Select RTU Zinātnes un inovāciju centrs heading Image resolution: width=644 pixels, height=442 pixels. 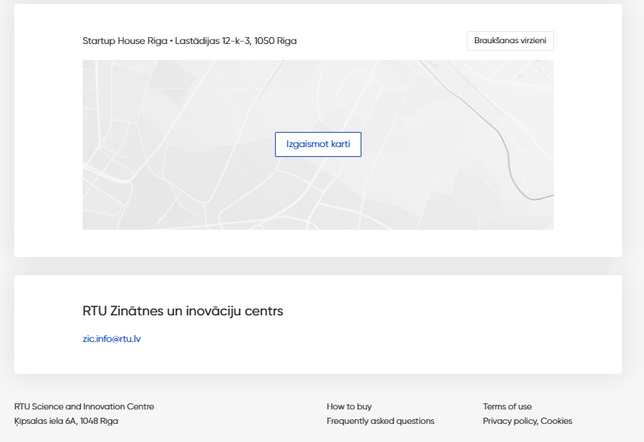coord(183,311)
